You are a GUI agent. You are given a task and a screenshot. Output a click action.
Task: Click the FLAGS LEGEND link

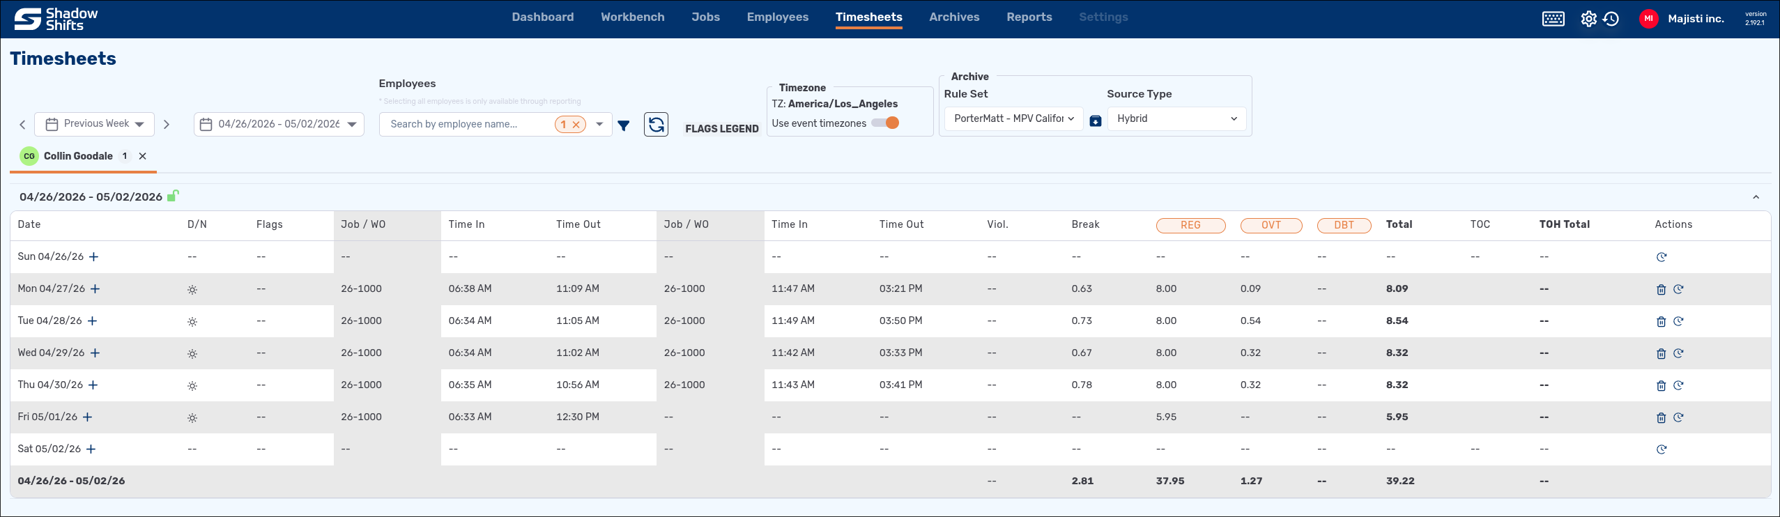click(x=721, y=129)
